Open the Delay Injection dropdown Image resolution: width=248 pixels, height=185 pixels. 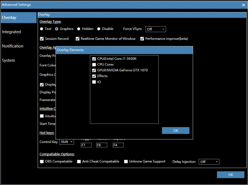209,162
